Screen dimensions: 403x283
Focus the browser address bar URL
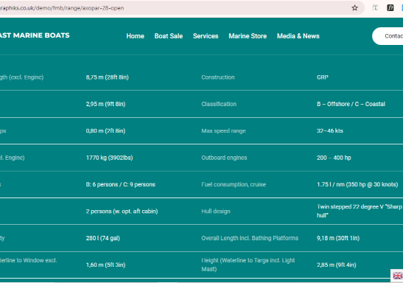[62, 8]
